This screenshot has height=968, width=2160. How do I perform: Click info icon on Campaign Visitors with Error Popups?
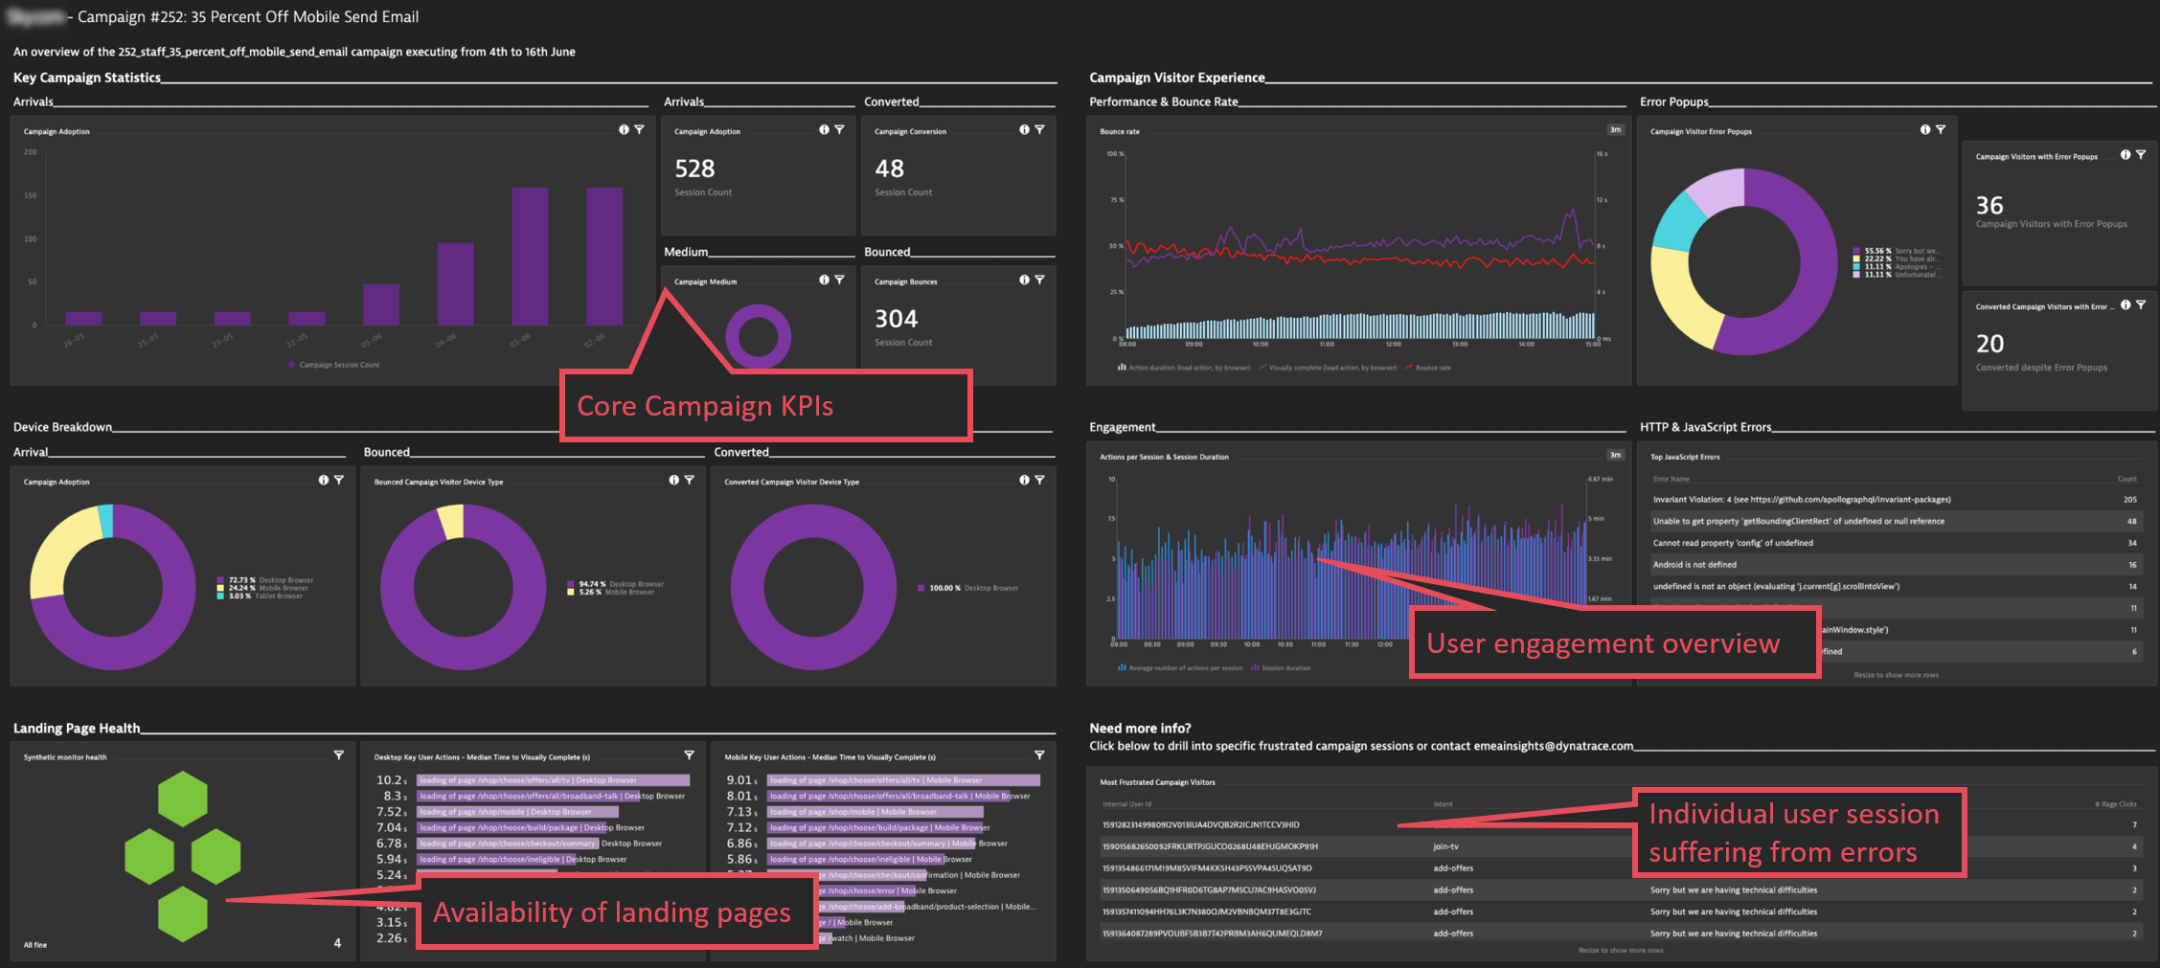click(x=2126, y=155)
